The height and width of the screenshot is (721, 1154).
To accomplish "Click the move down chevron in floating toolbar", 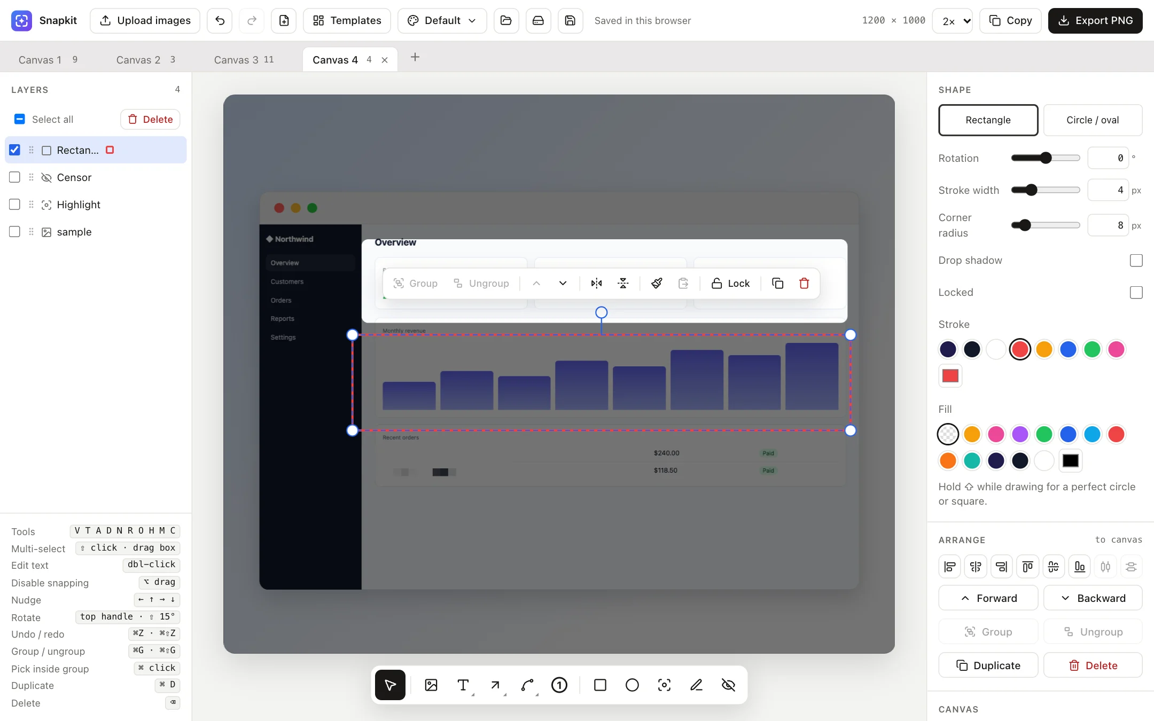I will (x=563, y=284).
